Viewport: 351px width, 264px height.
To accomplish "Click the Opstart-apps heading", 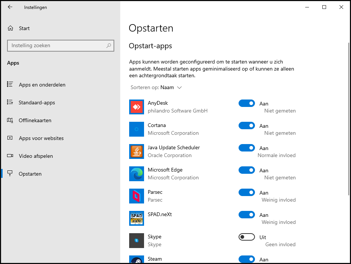I will pos(150,46).
